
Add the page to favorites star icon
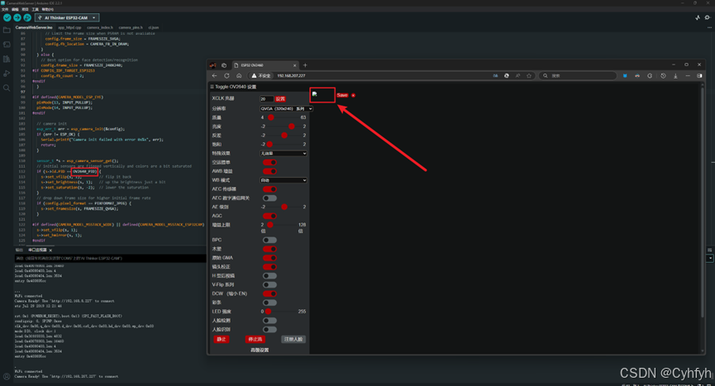coord(529,76)
